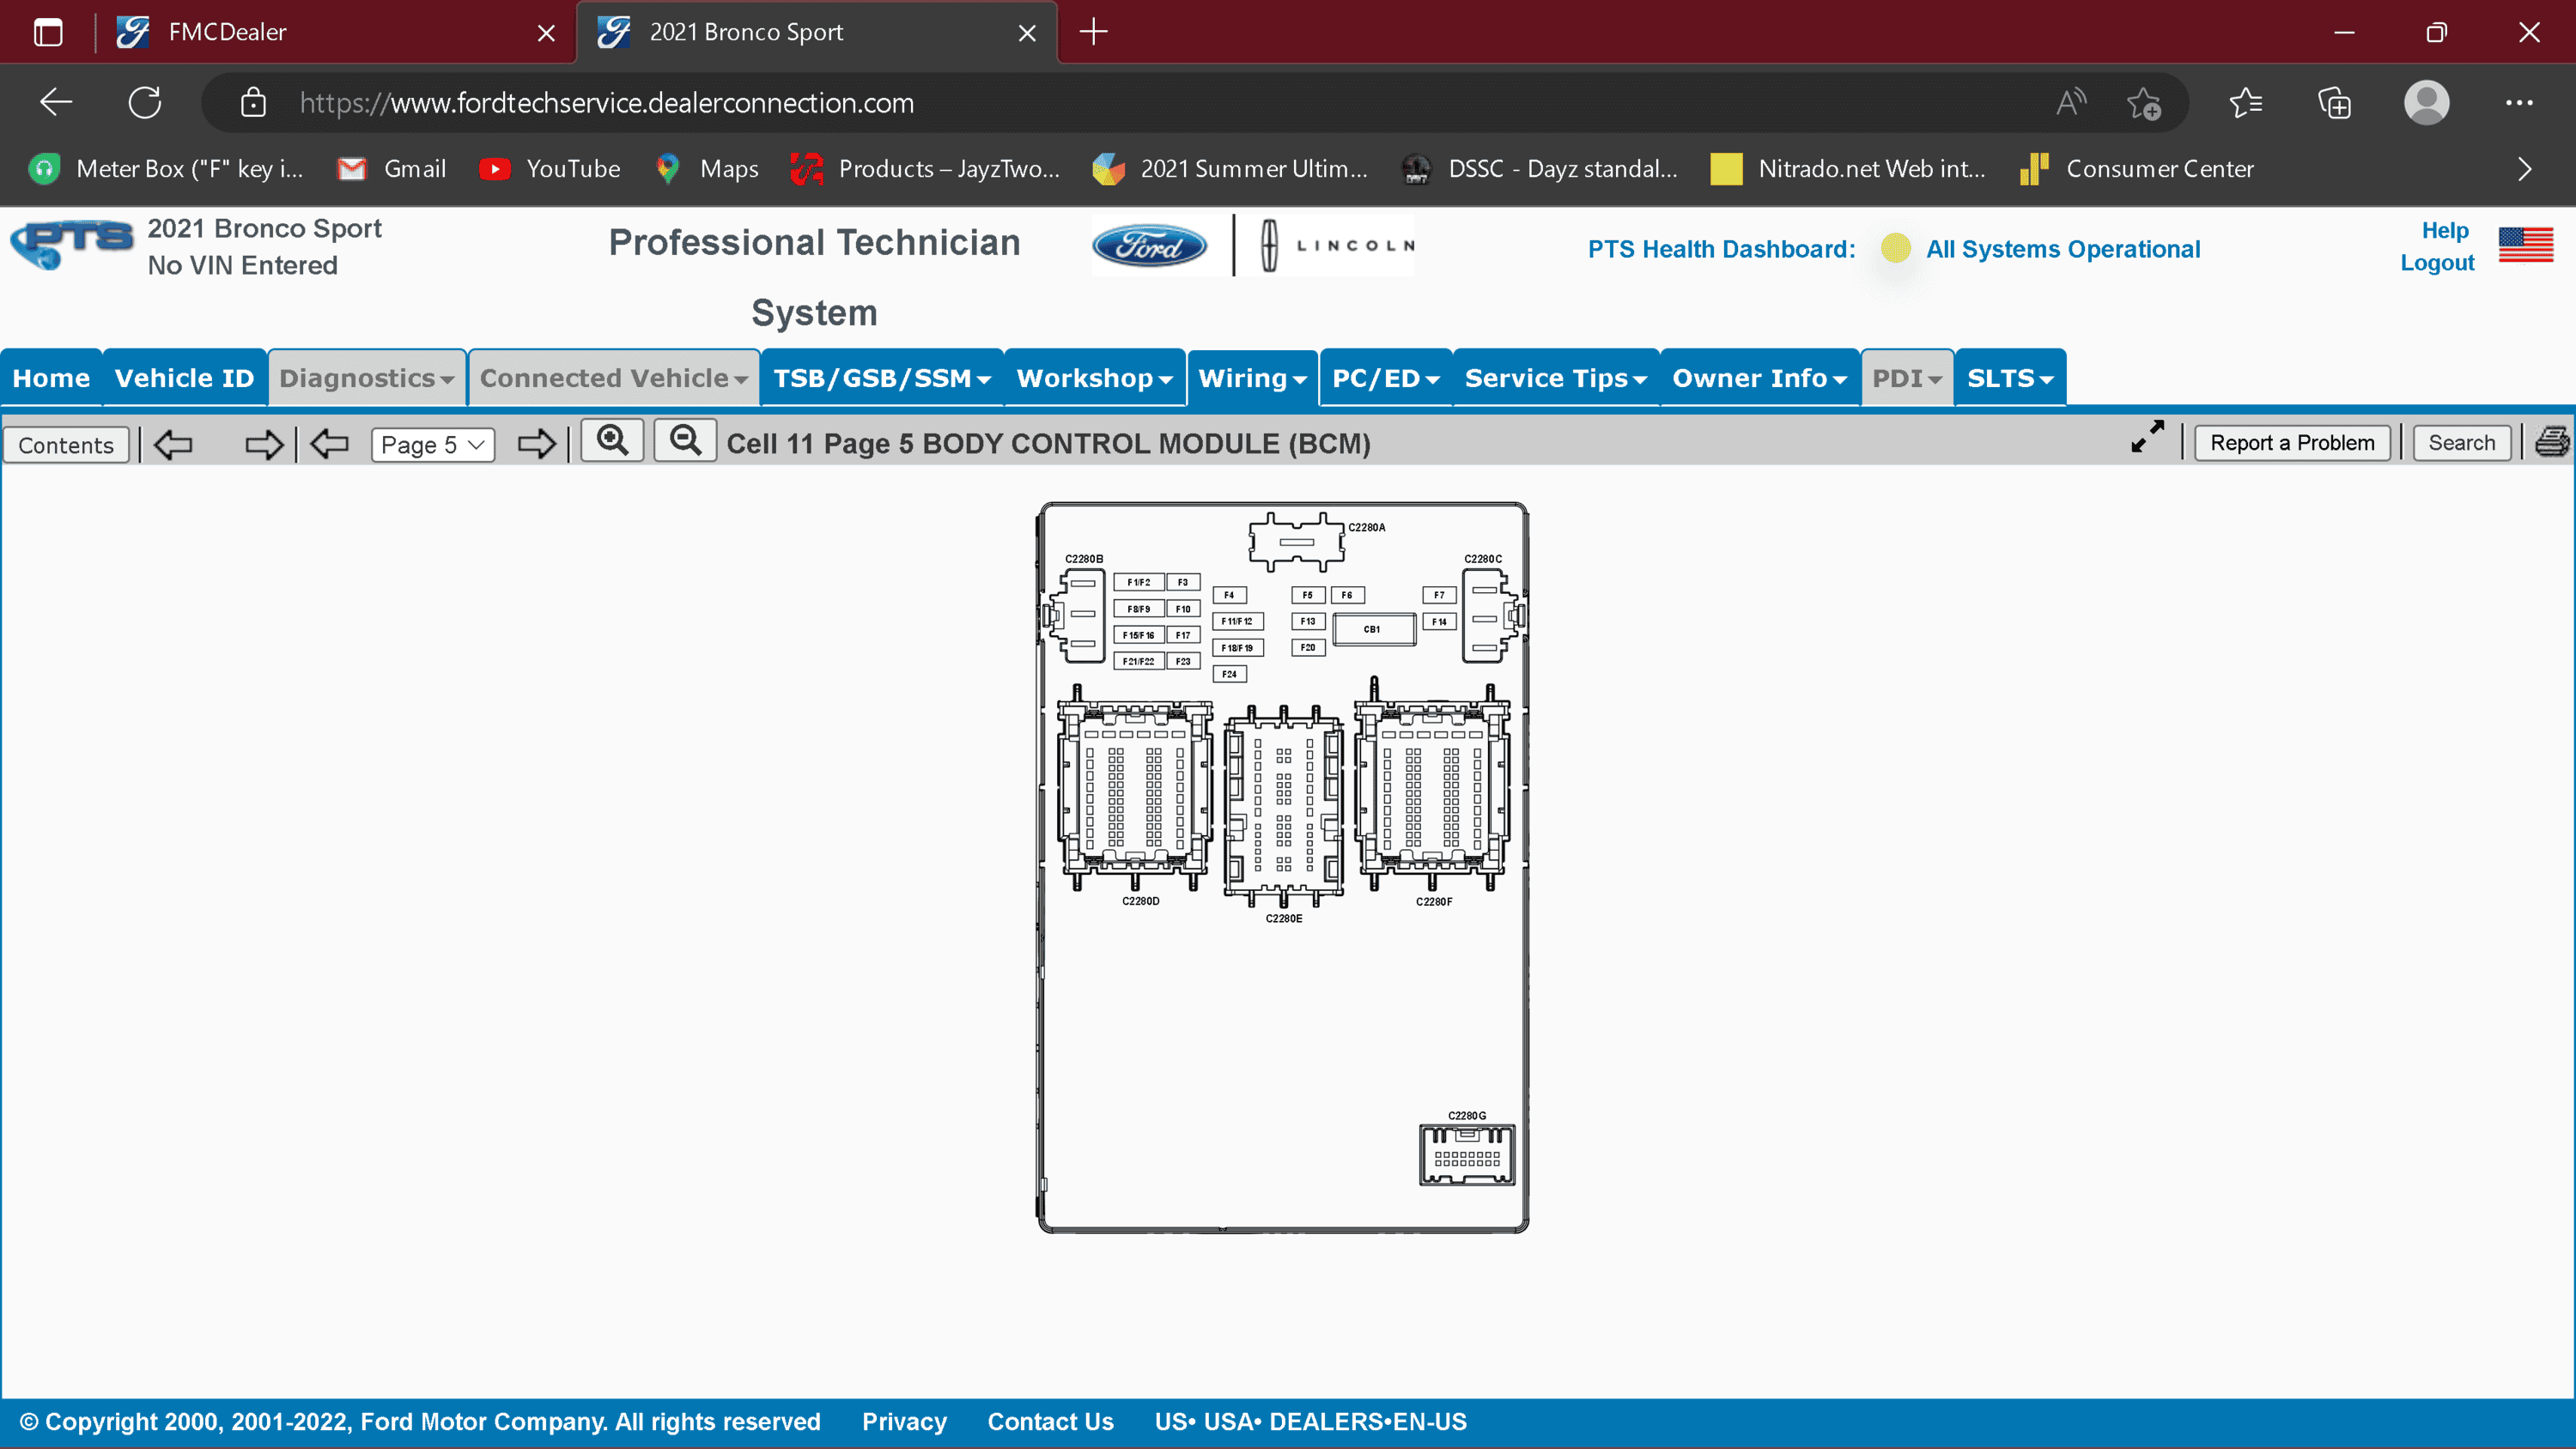Expand the Workshop menu

[1095, 378]
